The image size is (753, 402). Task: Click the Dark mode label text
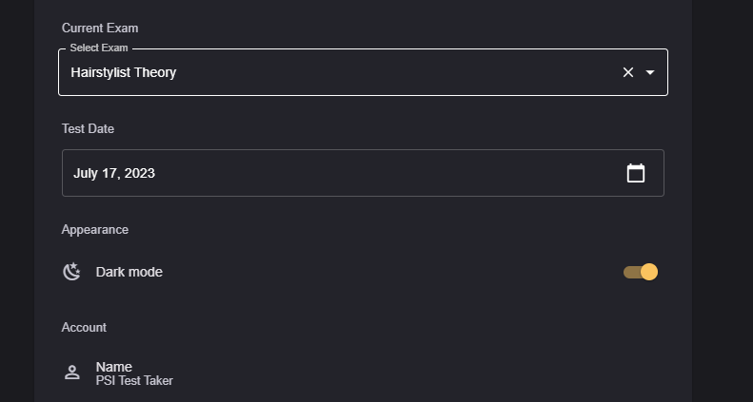coord(129,272)
